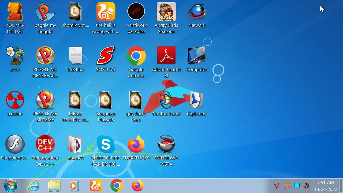Image resolution: width=343 pixels, height=193 pixels.
Task: Click the chomikrypt desktop shortcut
Action: click(x=75, y=12)
